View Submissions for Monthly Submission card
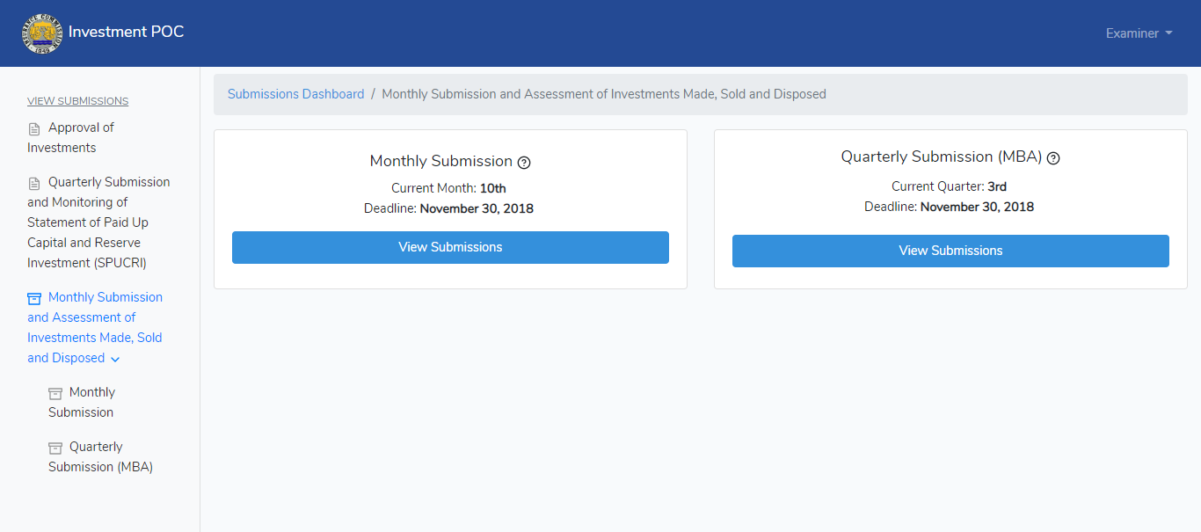Viewport: 1201px width, 532px height. 450,247
